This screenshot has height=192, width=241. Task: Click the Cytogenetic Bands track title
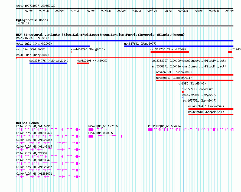(x=32, y=20)
